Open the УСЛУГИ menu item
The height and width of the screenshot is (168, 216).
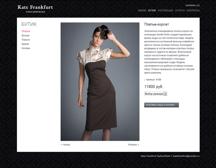[x=180, y=10]
